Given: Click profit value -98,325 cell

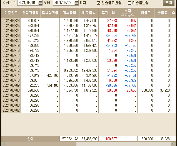Looking at the screenshot, I should (108, 85).
